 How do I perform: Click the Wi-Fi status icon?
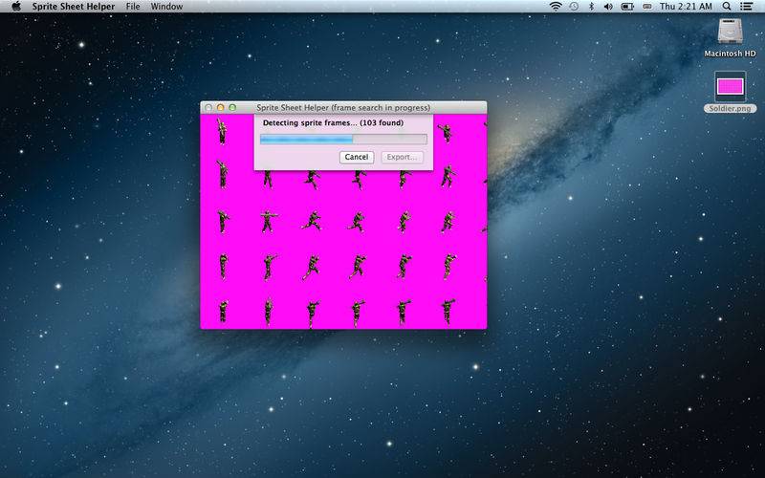click(556, 7)
